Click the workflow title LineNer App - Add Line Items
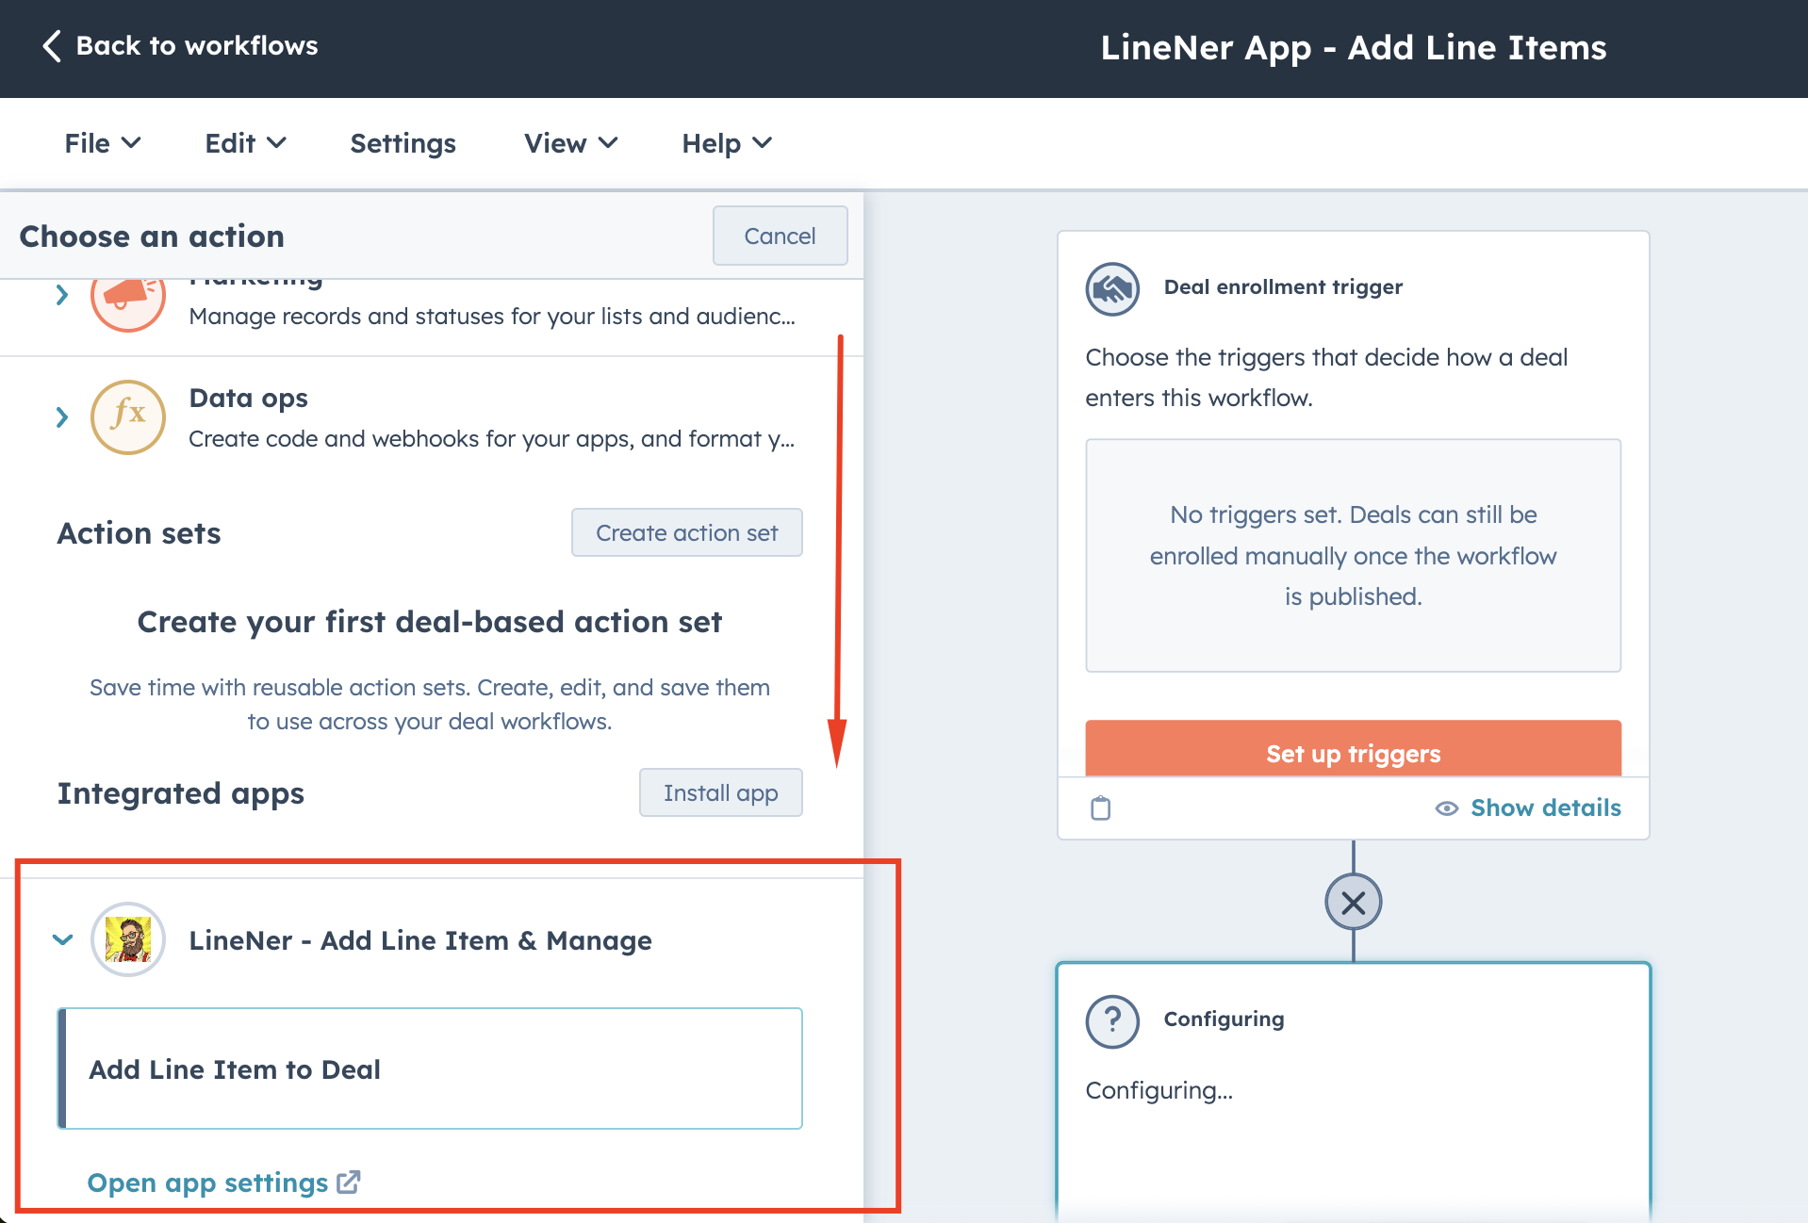The width and height of the screenshot is (1808, 1223). coord(1353,47)
